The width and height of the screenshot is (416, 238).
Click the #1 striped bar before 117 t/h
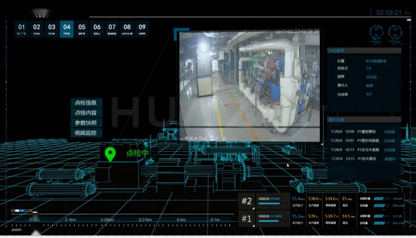[x=382, y=216]
